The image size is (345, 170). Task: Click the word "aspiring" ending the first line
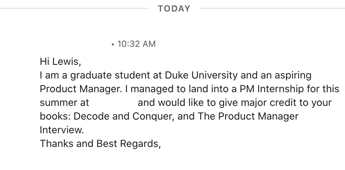pyautogui.click(x=293, y=76)
